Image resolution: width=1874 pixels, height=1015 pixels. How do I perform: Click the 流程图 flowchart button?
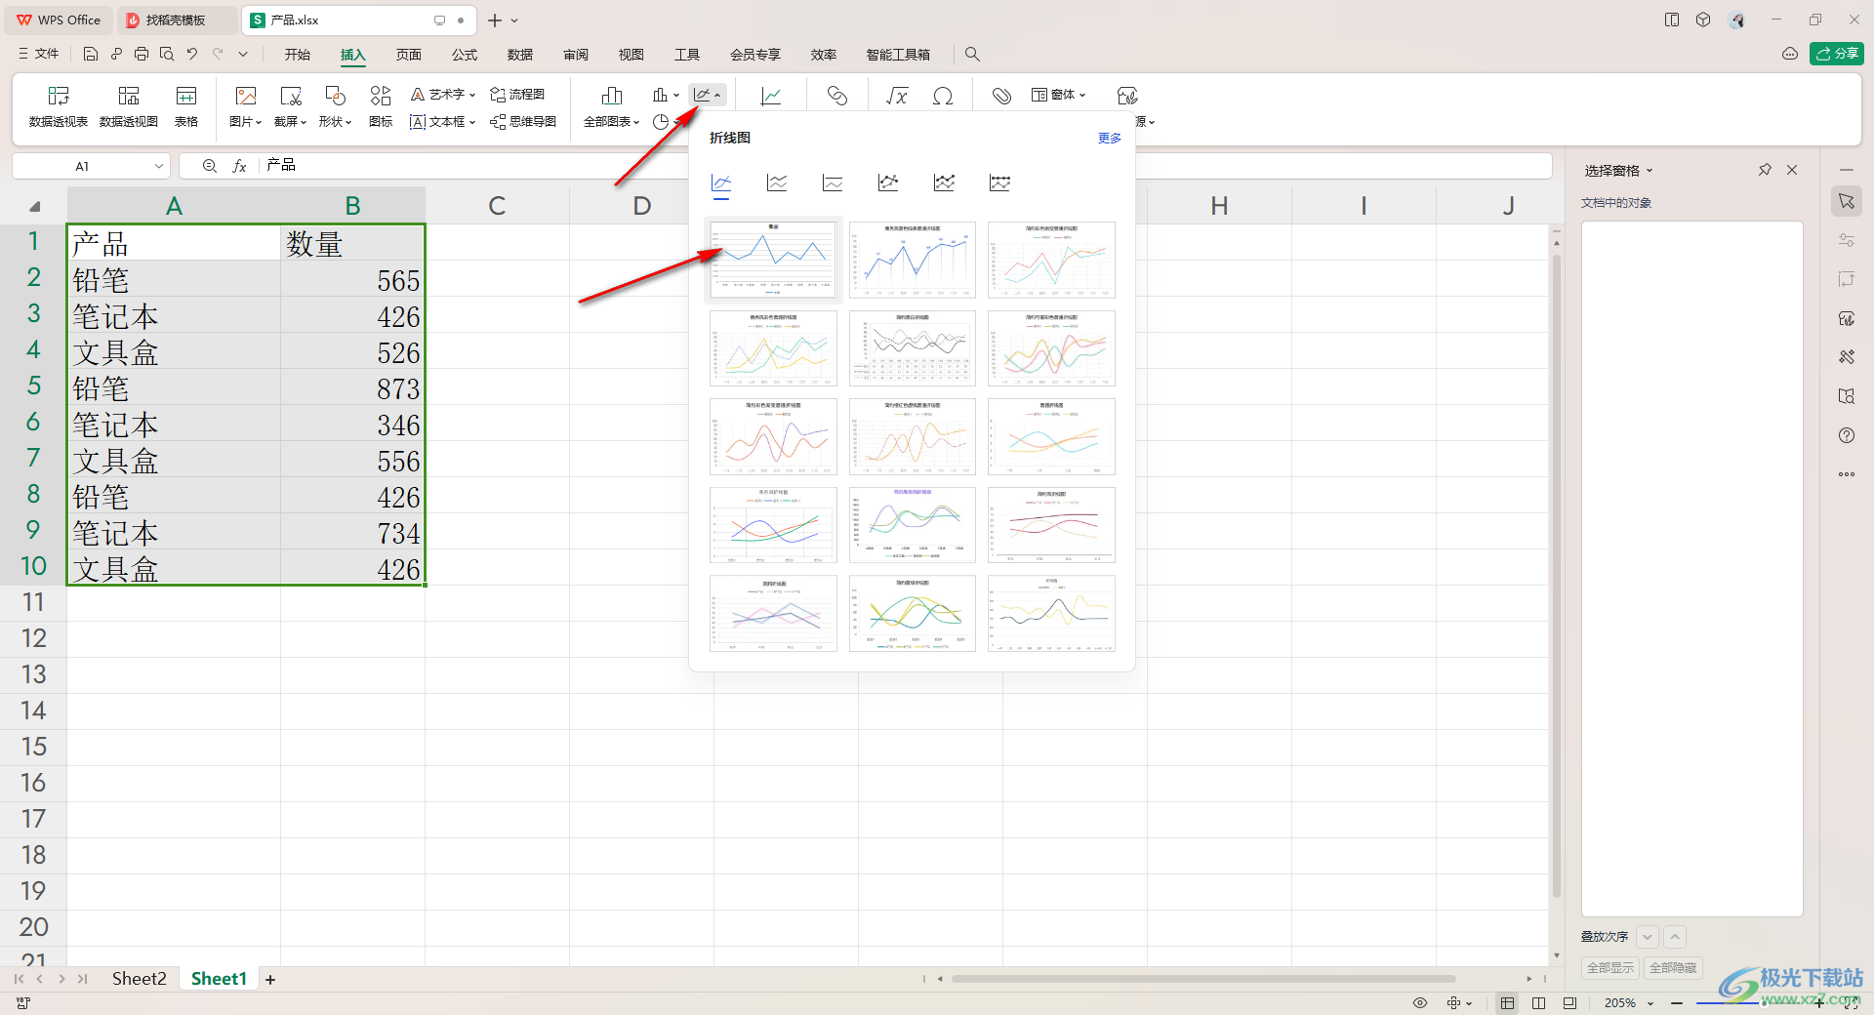517,95
